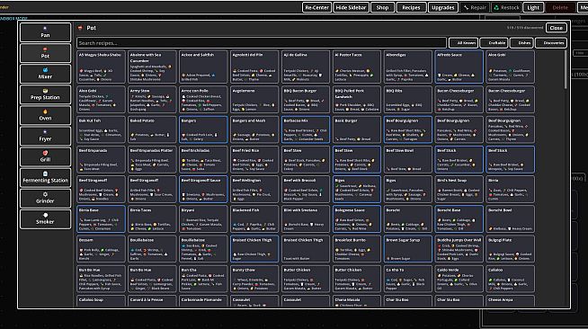Open the Avgolemono recipe card
Screen dimensions: 588x329
(254, 100)
